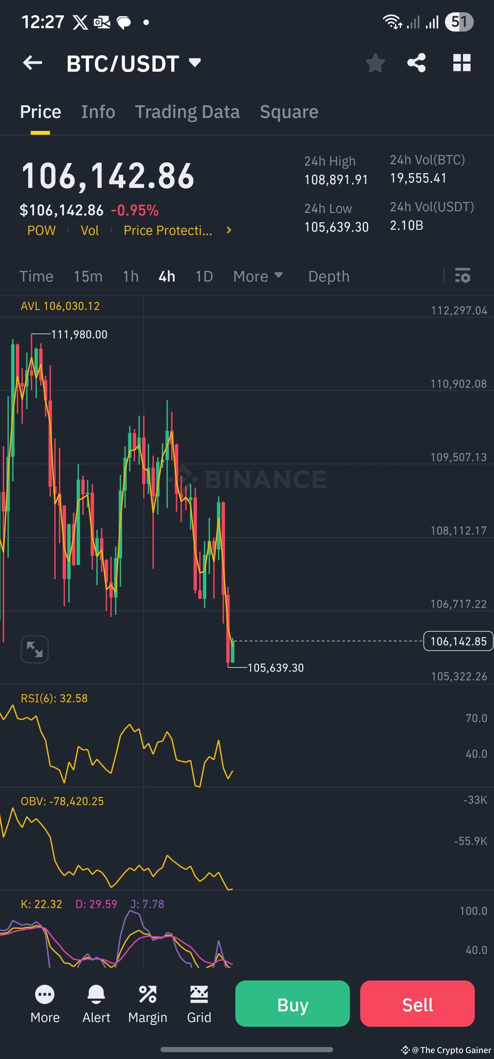This screenshot has width=494, height=1059.
Task: Tap the AVL 106,030.12 label
Action: (60, 306)
